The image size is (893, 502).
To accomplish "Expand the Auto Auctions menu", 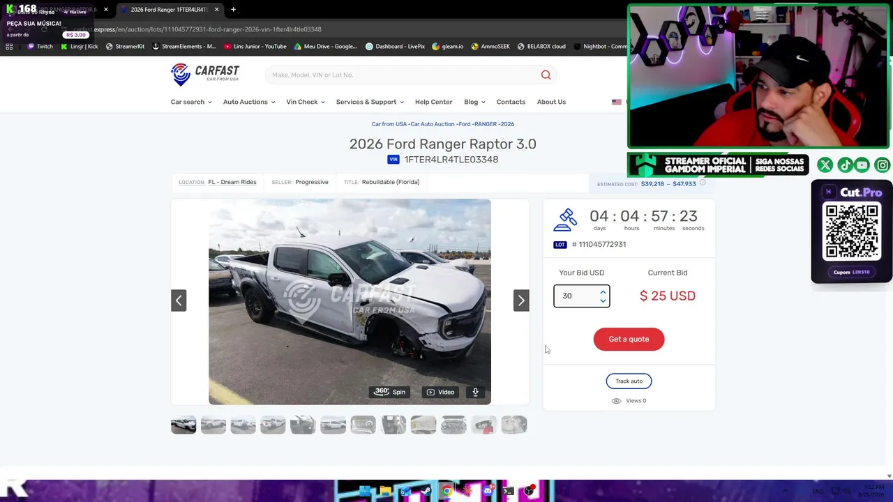I will click(249, 102).
